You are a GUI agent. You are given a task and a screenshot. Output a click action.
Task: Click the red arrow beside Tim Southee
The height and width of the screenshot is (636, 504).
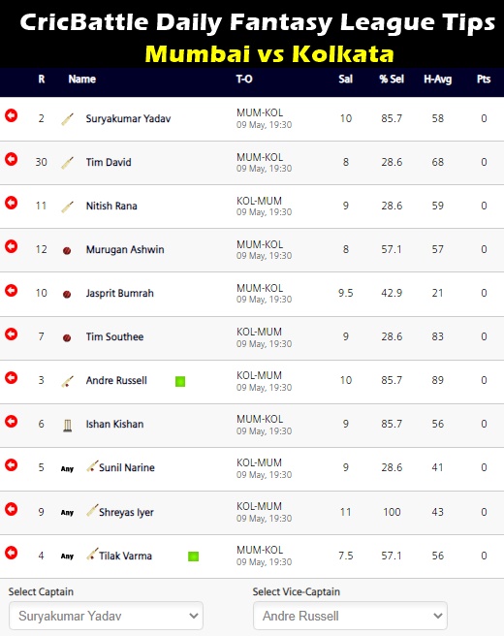12,334
